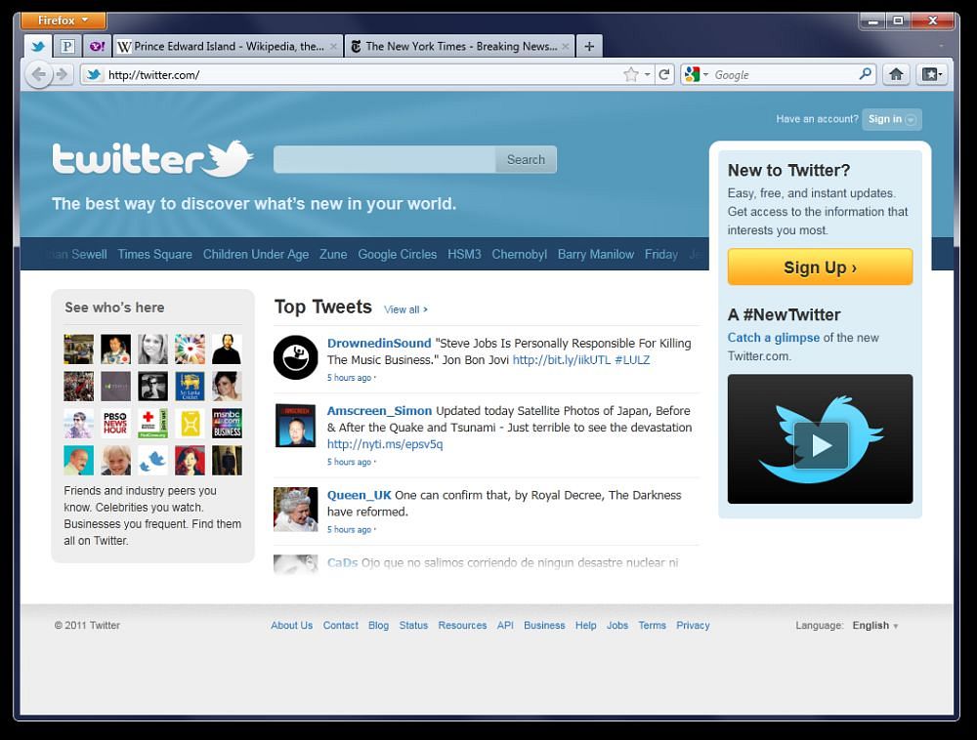The height and width of the screenshot is (740, 977).
Task: Click the Twitter search input field
Action: [384, 160]
